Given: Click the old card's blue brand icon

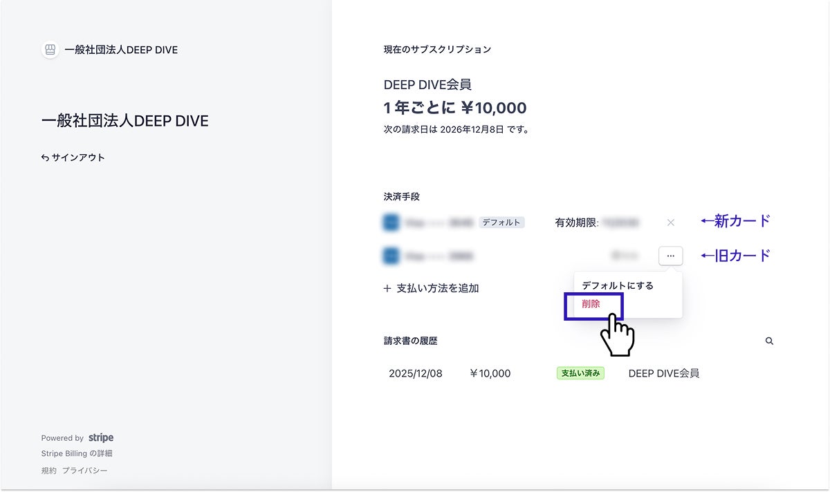Looking at the screenshot, I should tap(391, 256).
